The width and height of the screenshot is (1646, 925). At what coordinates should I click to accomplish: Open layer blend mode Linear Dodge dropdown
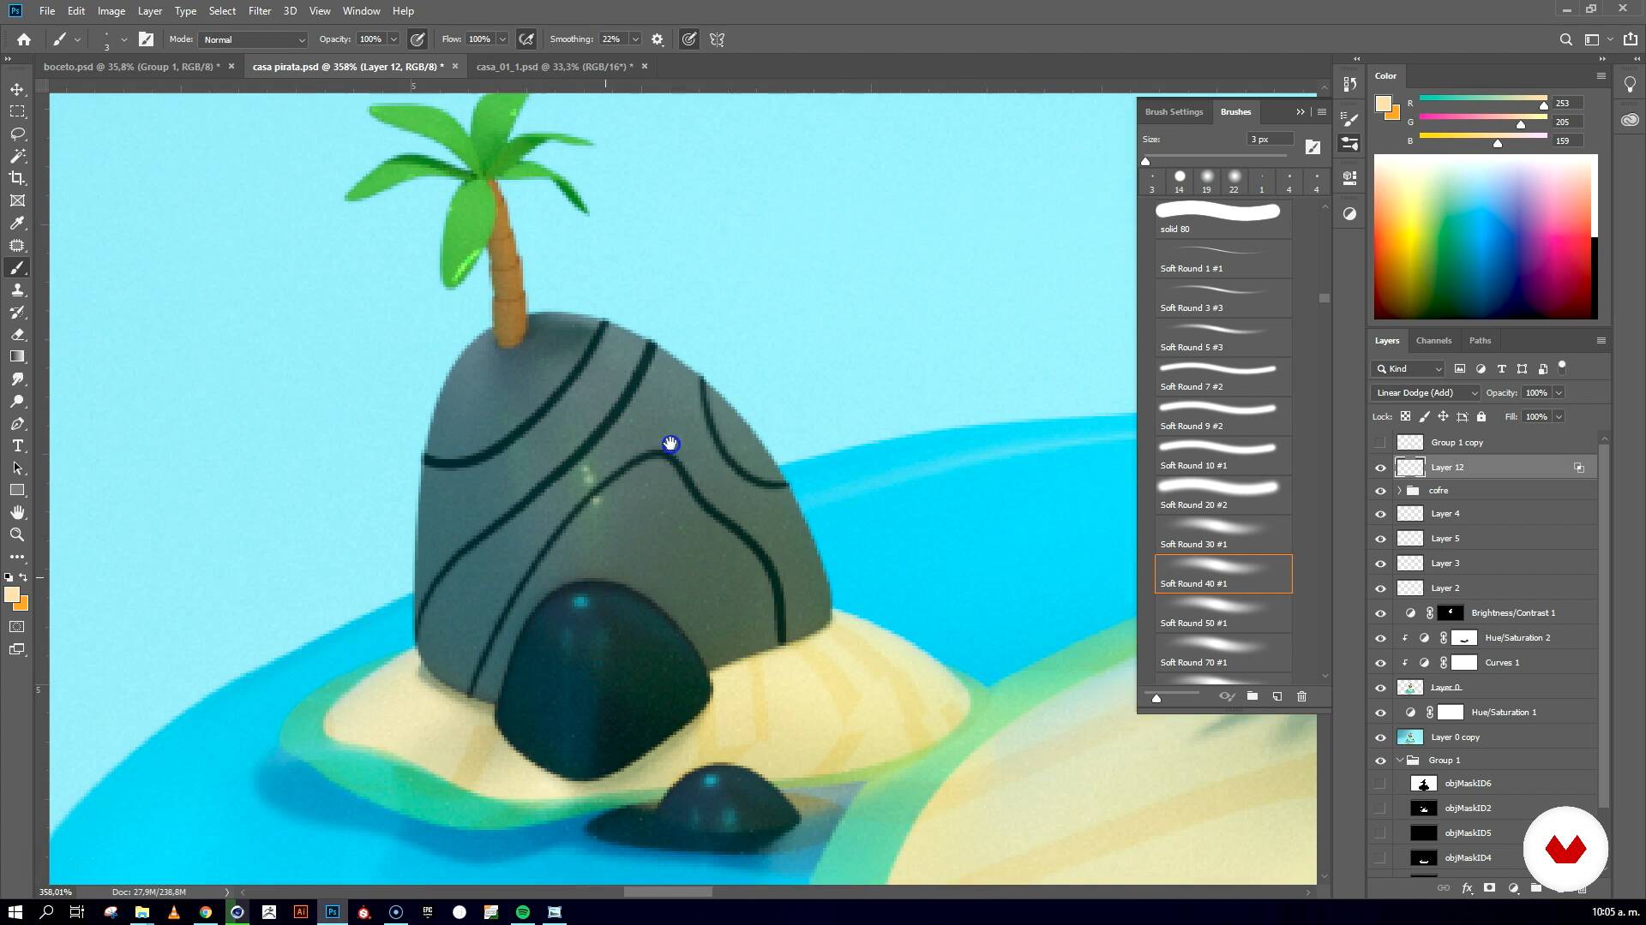click(x=1425, y=393)
